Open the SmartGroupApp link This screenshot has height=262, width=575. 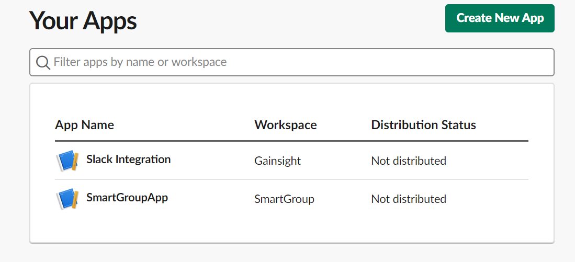click(127, 198)
